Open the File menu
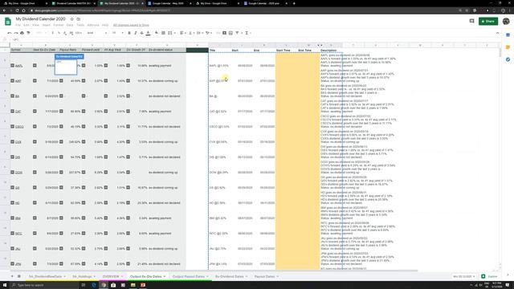The width and height of the screenshot is (514, 289). (x=18, y=25)
